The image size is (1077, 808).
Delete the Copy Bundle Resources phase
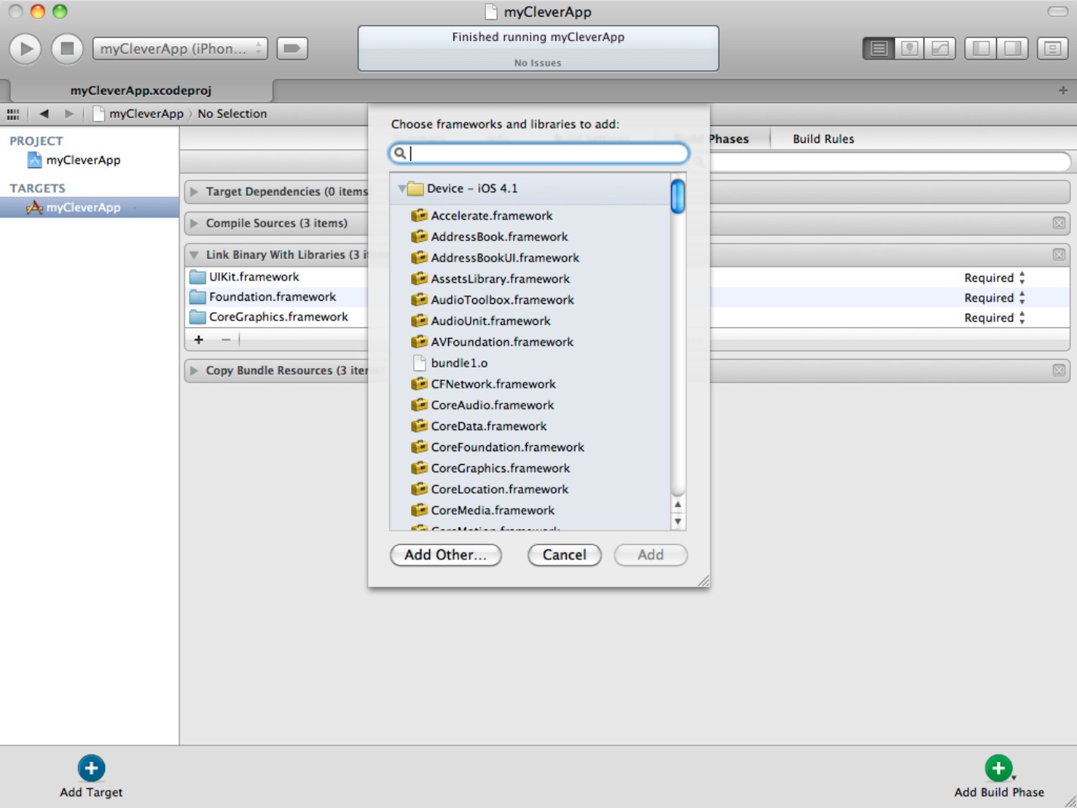pyautogui.click(x=1059, y=371)
